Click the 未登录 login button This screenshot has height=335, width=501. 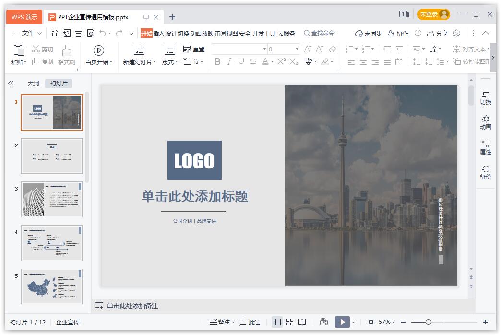click(x=433, y=14)
